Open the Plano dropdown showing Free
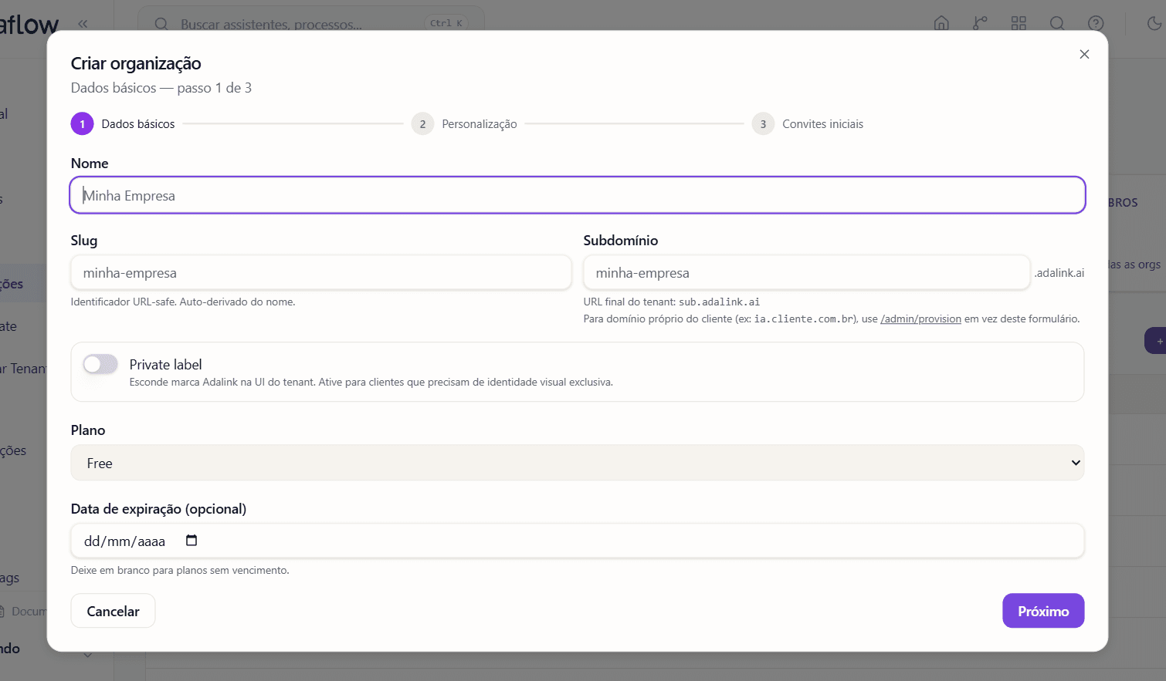This screenshot has height=681, width=1166. [578, 463]
